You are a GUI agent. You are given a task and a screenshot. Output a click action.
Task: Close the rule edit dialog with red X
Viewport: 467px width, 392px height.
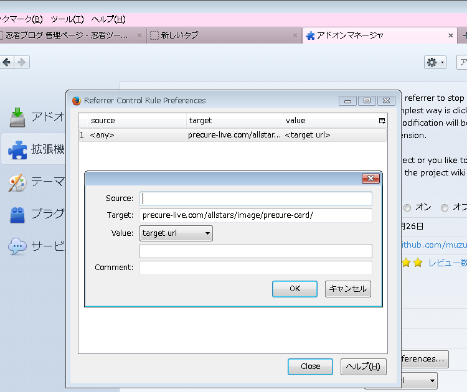pyautogui.click(x=370, y=179)
